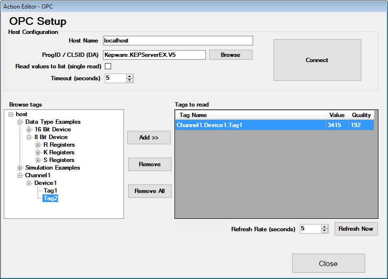Click Browse next to ProgID field

click(x=231, y=55)
